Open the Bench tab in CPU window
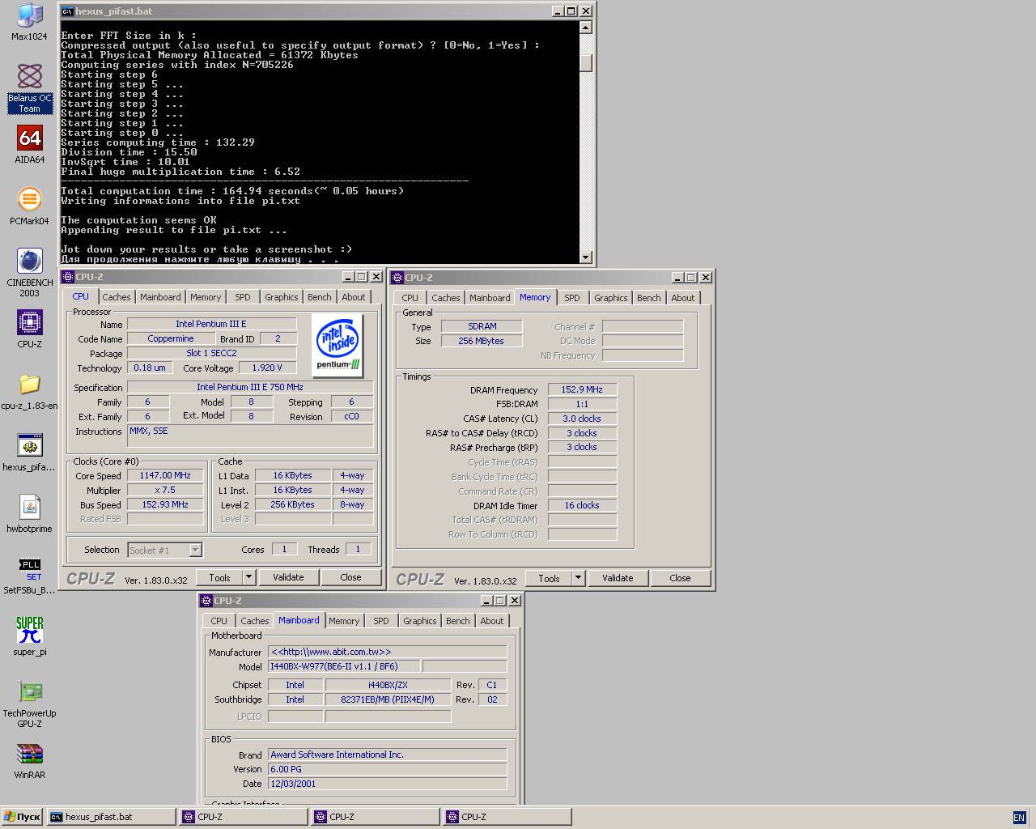The height and width of the screenshot is (829, 1036). (320, 297)
